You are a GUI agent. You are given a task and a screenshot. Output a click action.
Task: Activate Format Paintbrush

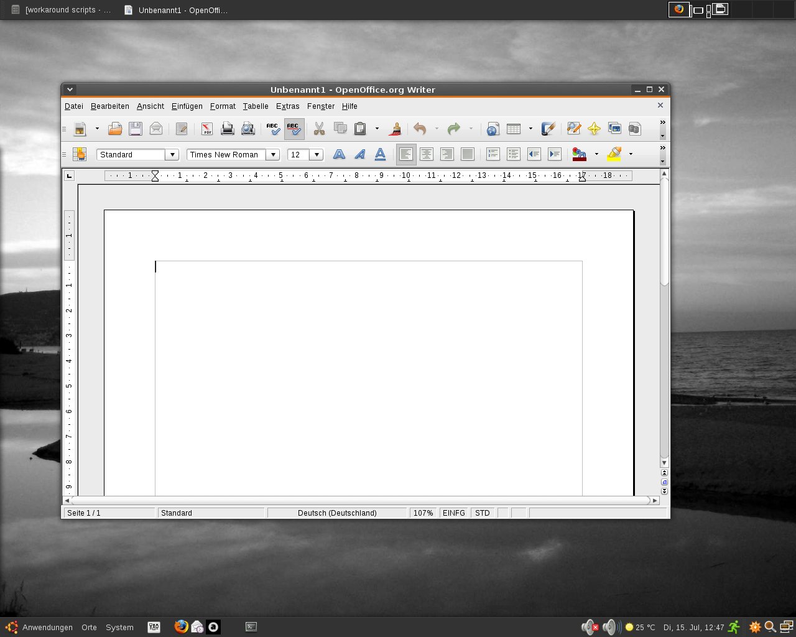click(x=395, y=129)
